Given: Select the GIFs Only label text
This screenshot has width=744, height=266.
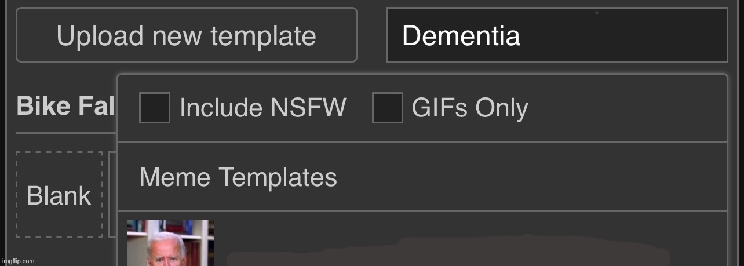Looking at the screenshot, I should pyautogui.click(x=470, y=108).
